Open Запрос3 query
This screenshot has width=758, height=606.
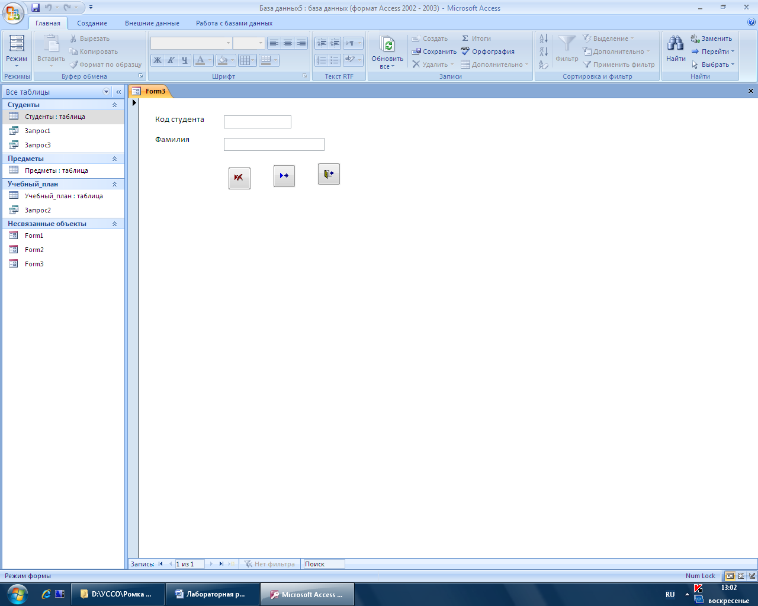click(x=63, y=145)
